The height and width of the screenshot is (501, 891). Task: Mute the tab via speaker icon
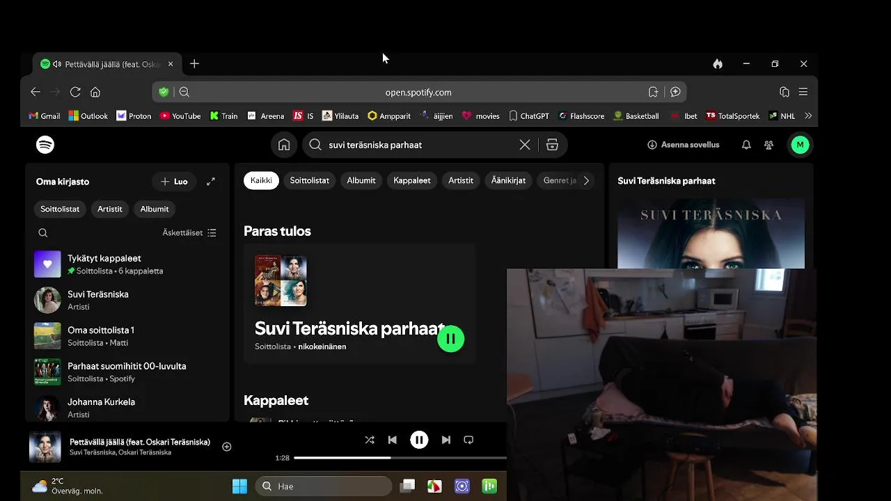point(57,64)
